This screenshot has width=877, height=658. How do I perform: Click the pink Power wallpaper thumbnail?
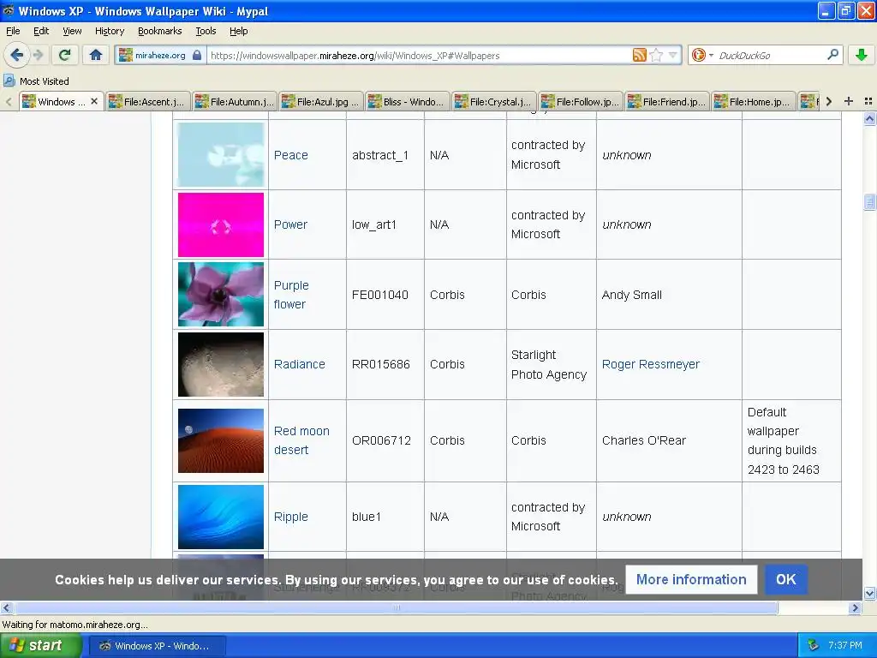pos(221,224)
